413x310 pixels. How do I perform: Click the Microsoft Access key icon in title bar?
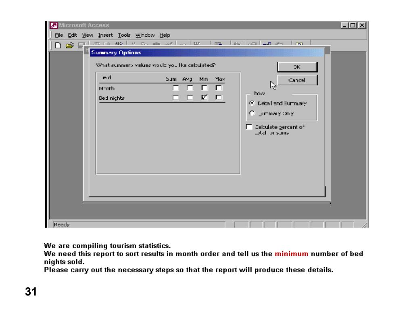pos(54,25)
